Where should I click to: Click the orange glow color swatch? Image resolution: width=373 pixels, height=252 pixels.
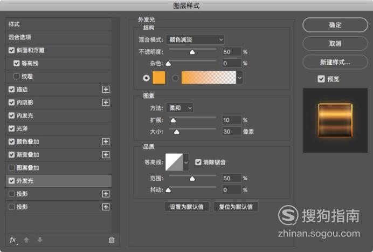point(158,78)
